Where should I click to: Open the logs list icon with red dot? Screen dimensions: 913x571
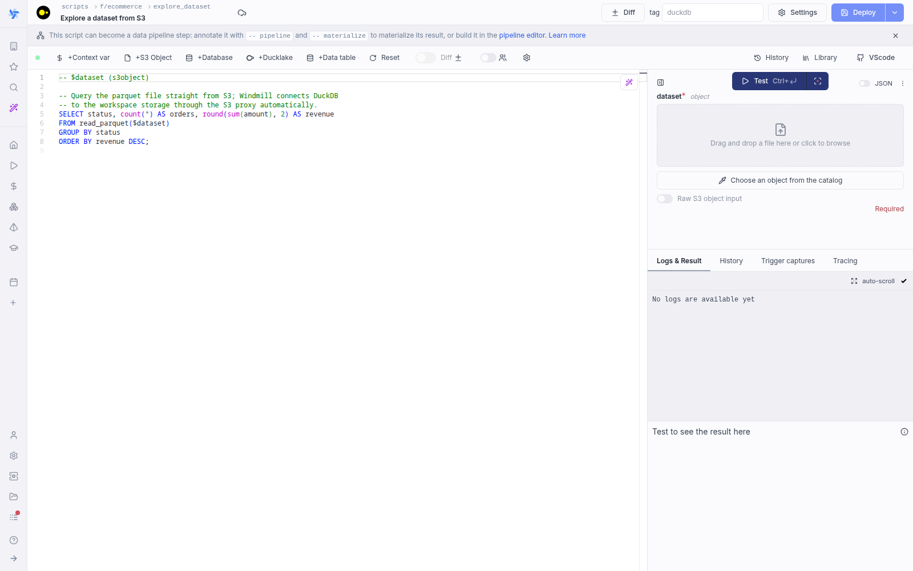tap(14, 517)
